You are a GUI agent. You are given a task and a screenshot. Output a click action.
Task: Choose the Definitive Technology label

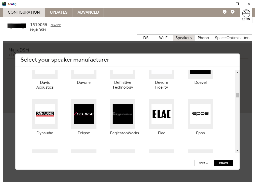123,85
